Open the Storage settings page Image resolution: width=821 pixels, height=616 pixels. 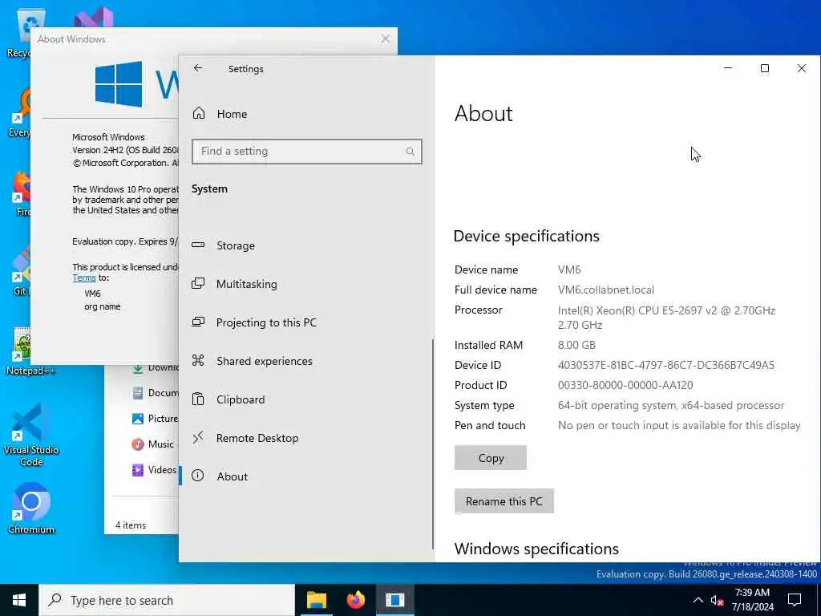[306, 245]
